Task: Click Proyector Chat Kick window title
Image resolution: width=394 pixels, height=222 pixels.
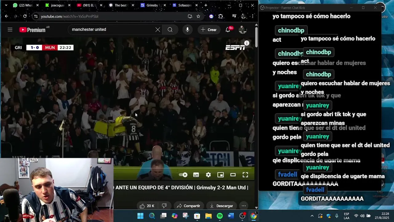Action: 285,8
